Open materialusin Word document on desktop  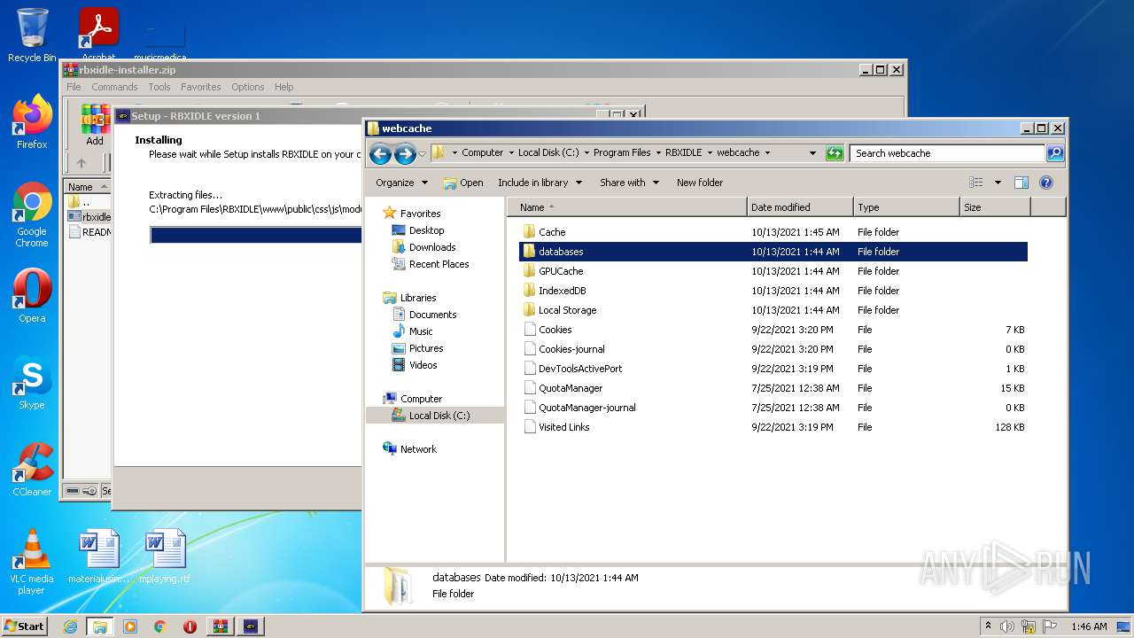(98, 557)
